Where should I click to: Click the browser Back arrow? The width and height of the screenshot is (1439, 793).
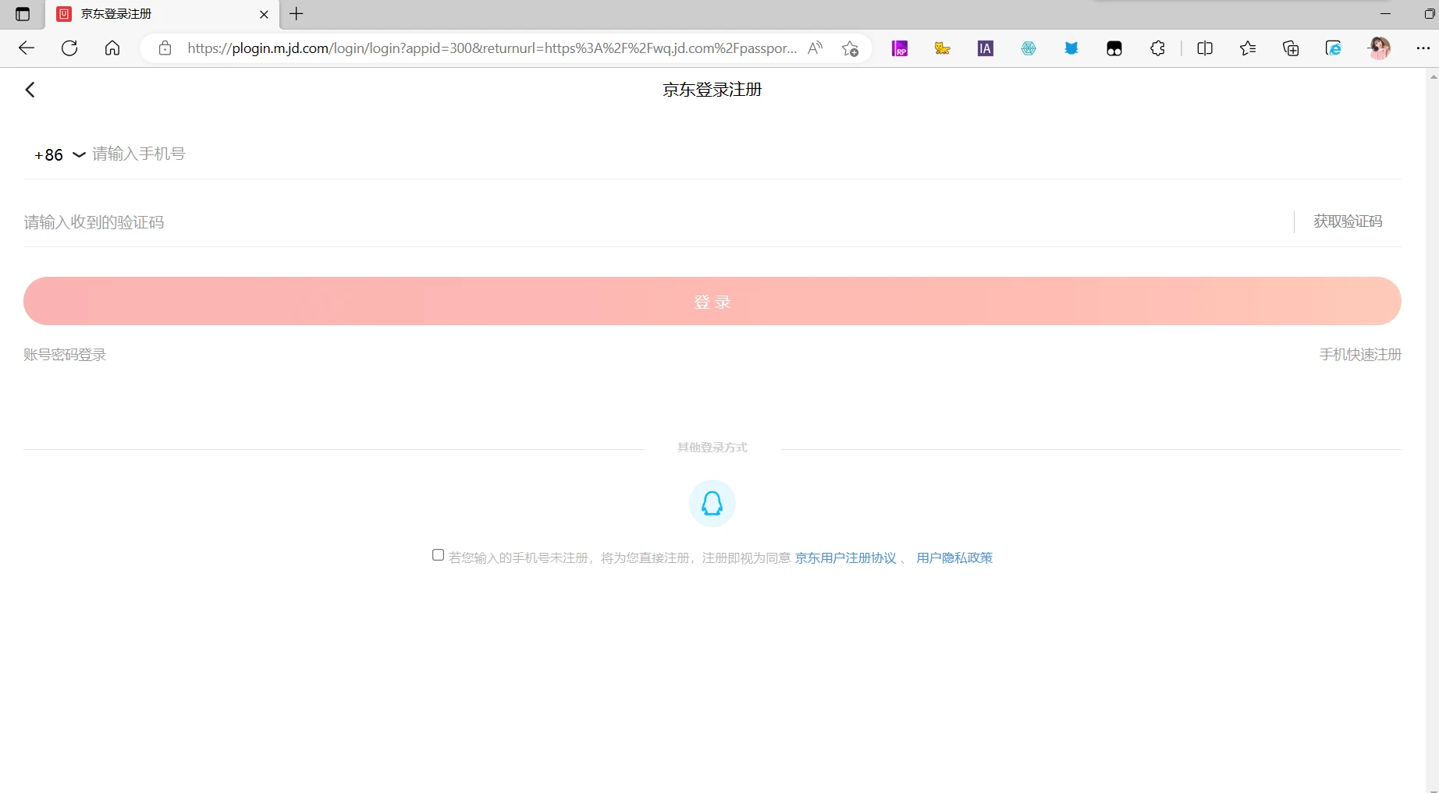27,48
